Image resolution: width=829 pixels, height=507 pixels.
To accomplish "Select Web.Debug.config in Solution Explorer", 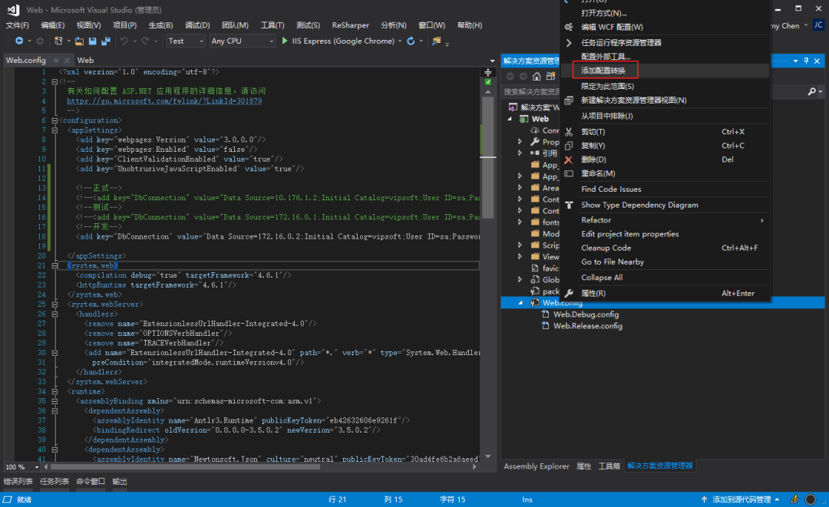I will [586, 314].
